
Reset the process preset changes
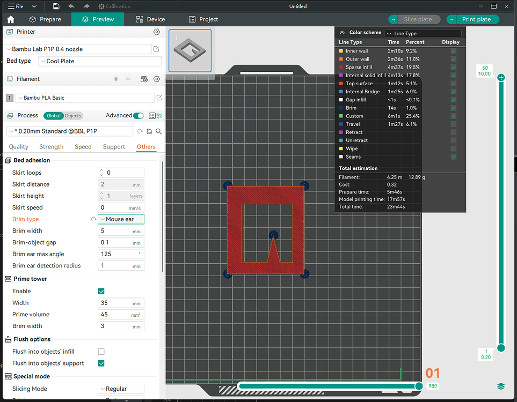coord(140,131)
